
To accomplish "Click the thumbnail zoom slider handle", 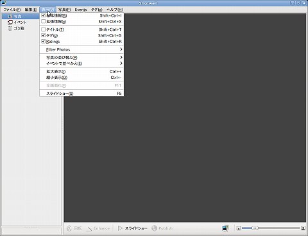I will [255, 228].
